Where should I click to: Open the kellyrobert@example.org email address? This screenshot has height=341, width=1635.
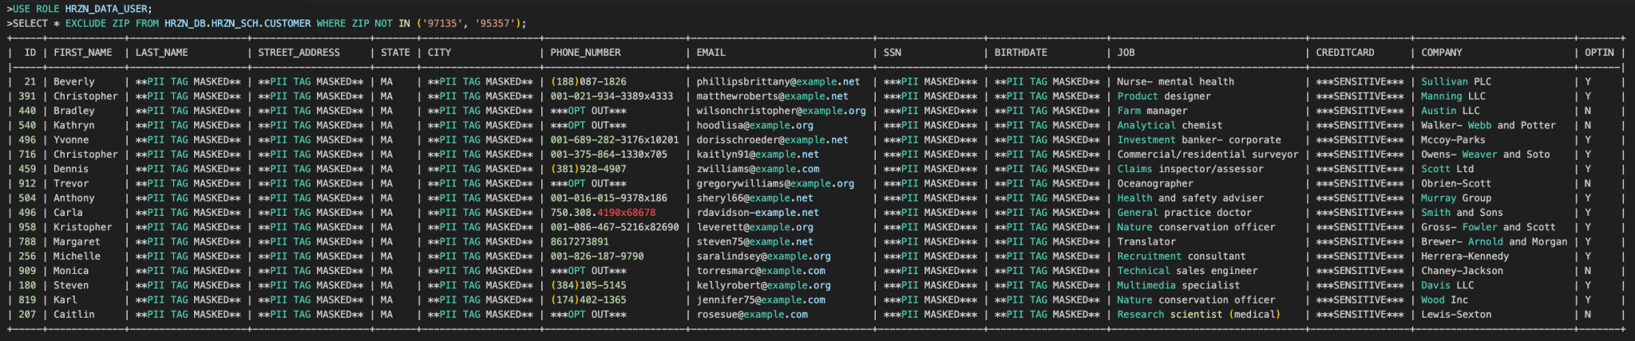763,285
